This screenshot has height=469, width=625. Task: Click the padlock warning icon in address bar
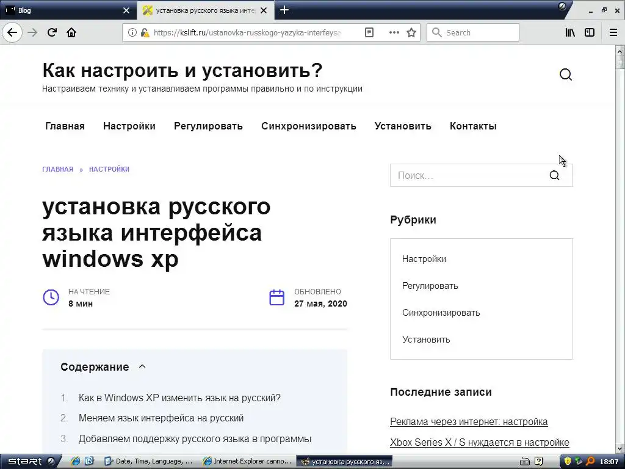point(145,32)
